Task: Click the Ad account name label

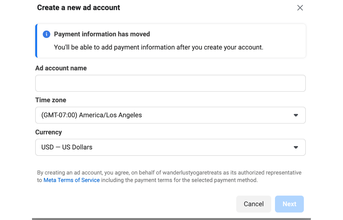Action: [x=61, y=68]
